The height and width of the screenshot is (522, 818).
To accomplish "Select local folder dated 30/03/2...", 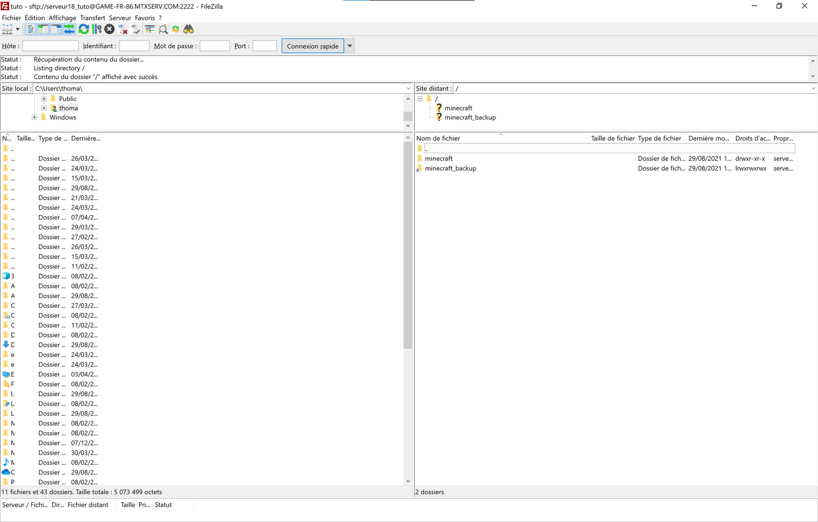I will [x=51, y=453].
